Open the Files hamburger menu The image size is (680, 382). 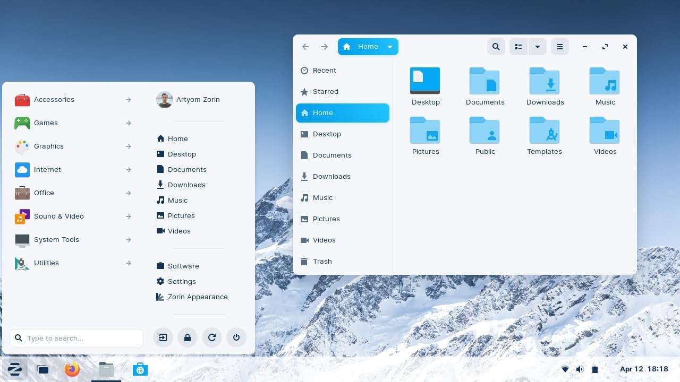559,47
